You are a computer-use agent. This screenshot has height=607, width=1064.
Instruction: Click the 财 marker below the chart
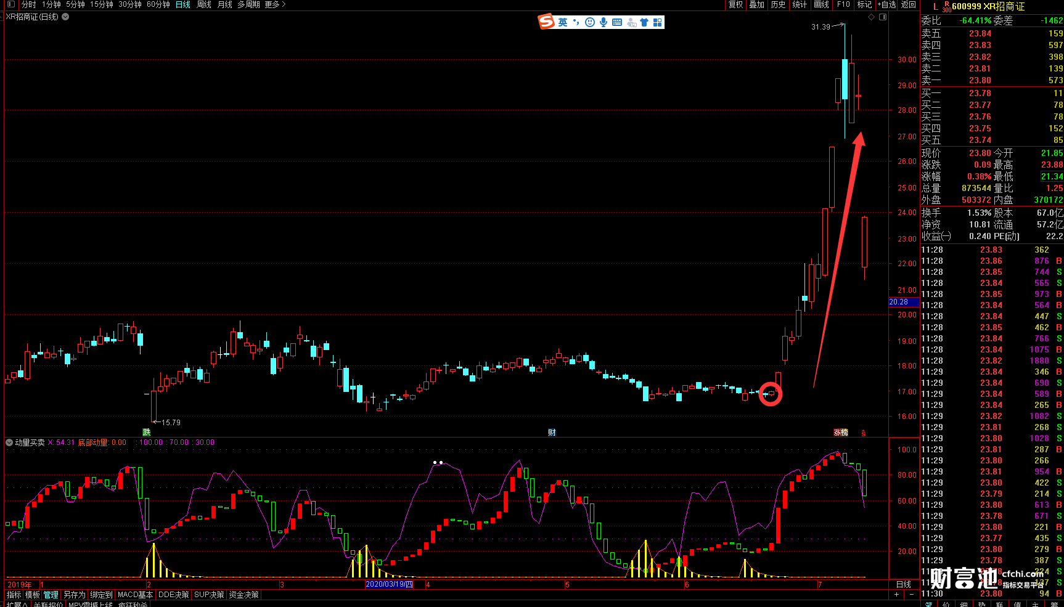click(x=552, y=433)
